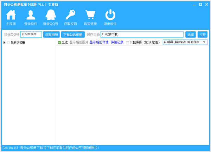Image resolution: width=211 pixels, height=152 pixels.
Task: Close the application window
Action: [207, 5]
